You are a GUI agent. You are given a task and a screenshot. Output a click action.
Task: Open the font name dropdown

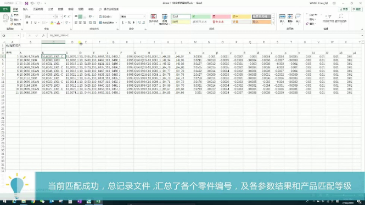coord(54,17)
